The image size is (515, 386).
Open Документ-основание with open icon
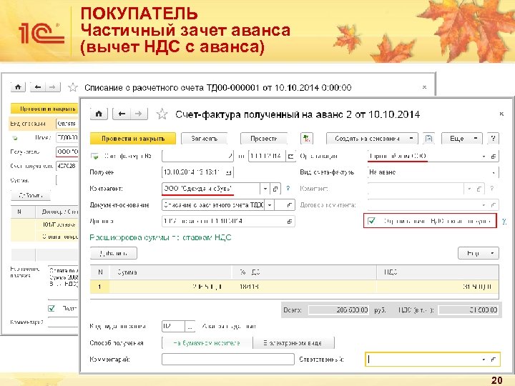coord(290,205)
